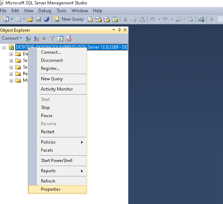Open the Reports submenu
Image resolution: width=223 pixels, height=204 pixels.
pyautogui.click(x=57, y=171)
